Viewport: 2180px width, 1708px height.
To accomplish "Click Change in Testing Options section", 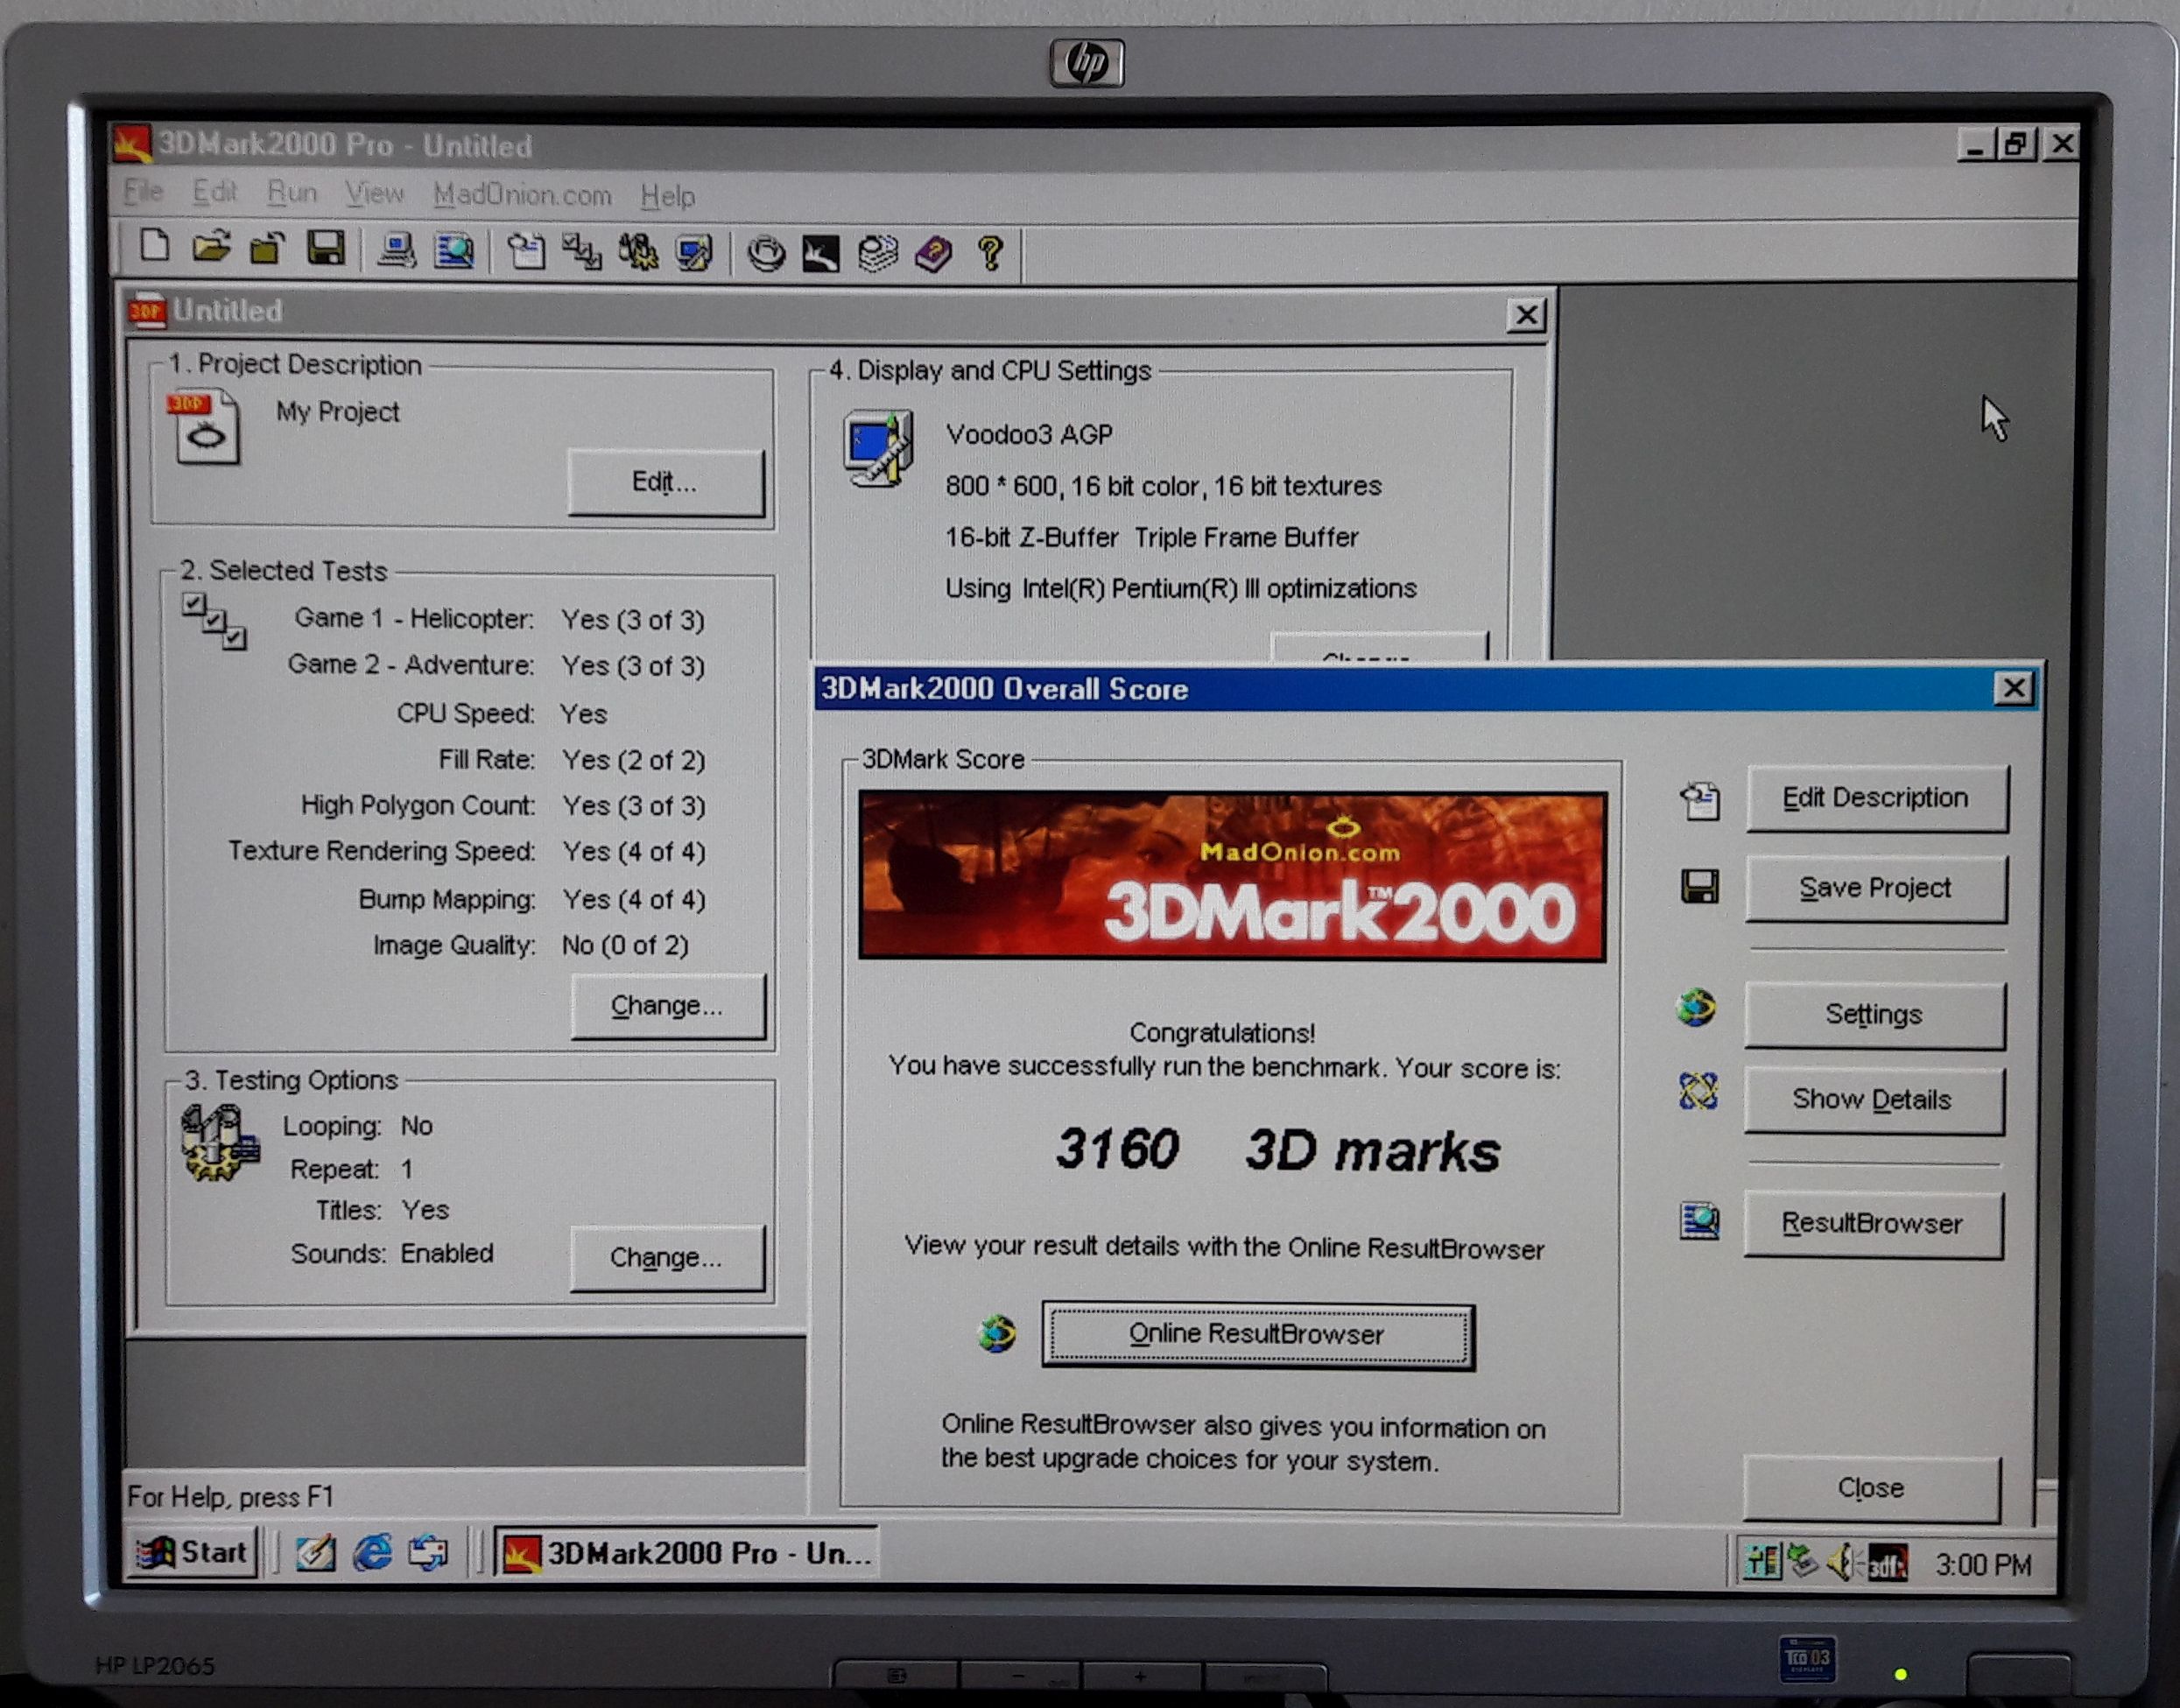I will (x=666, y=1257).
